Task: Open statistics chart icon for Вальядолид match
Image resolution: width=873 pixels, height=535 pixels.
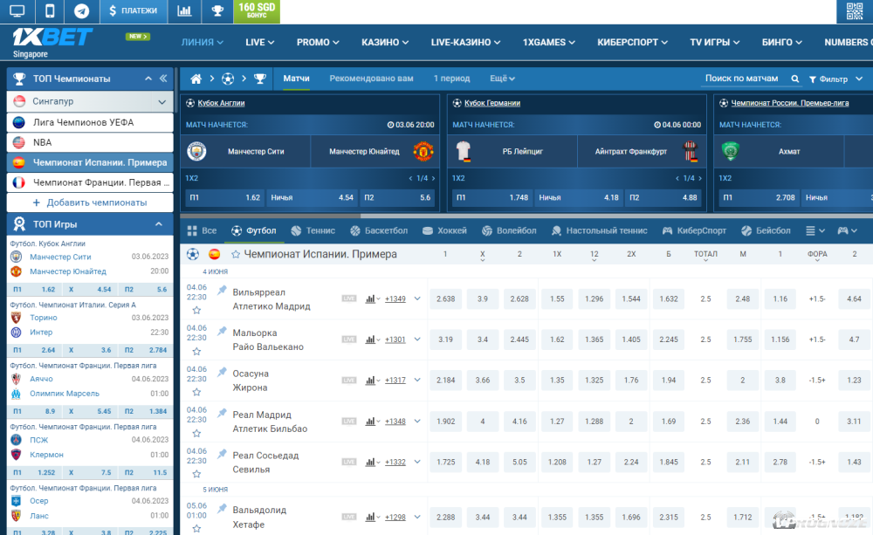Action: coord(370,518)
